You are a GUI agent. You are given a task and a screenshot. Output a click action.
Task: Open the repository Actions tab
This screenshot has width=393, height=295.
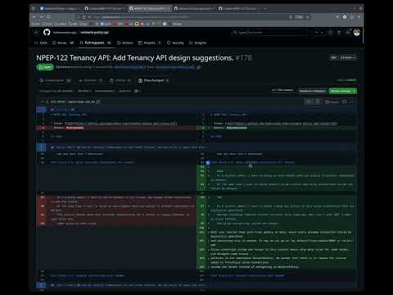[125, 43]
